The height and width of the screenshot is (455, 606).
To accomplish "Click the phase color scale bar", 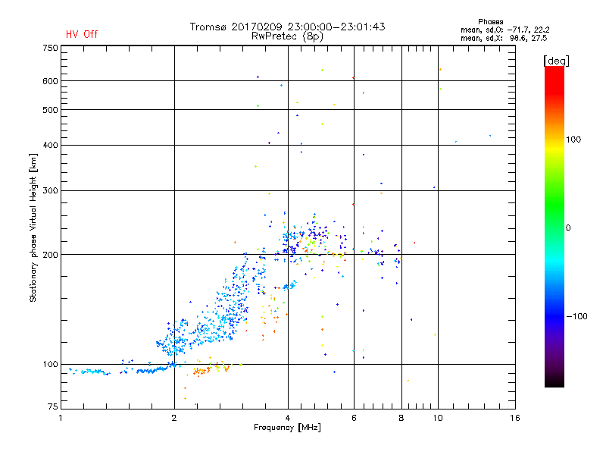I will pos(554,227).
